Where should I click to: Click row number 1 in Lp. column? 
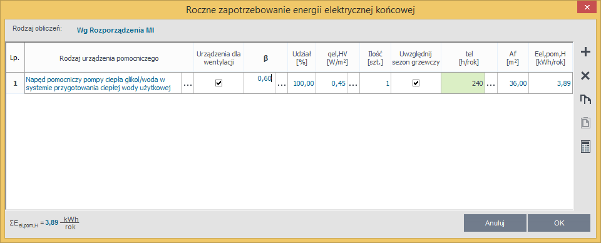tap(15, 83)
